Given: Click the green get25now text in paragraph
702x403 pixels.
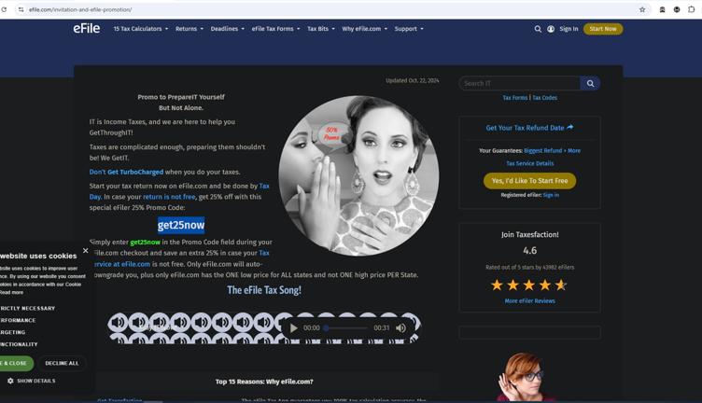Looking at the screenshot, I should click(x=145, y=242).
